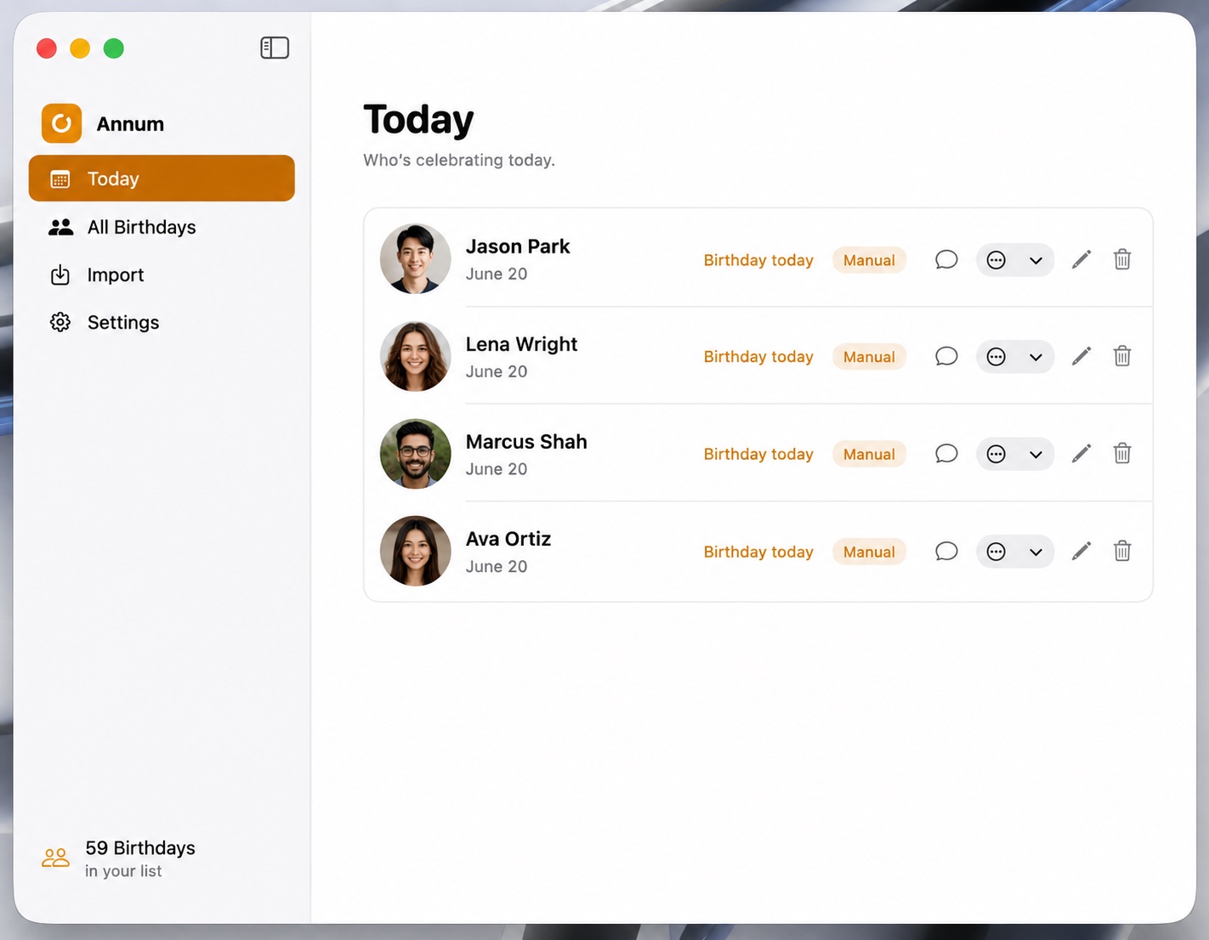Screen dimensions: 1209x940
Task: Click the Manual tag on Marcus Shah's row
Action: pyautogui.click(x=869, y=454)
